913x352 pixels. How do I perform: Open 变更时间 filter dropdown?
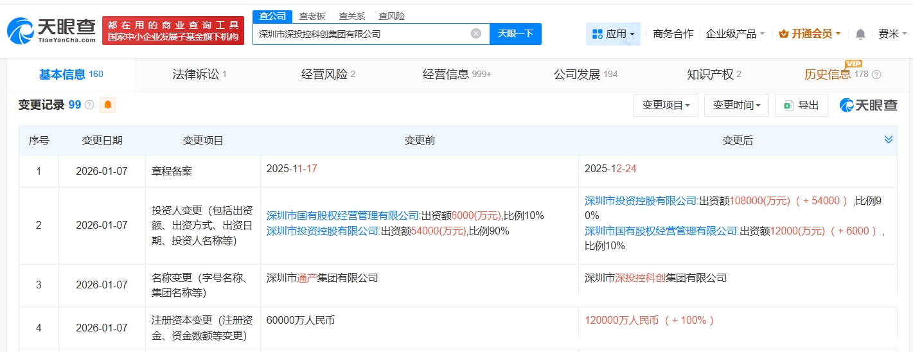[736, 105]
